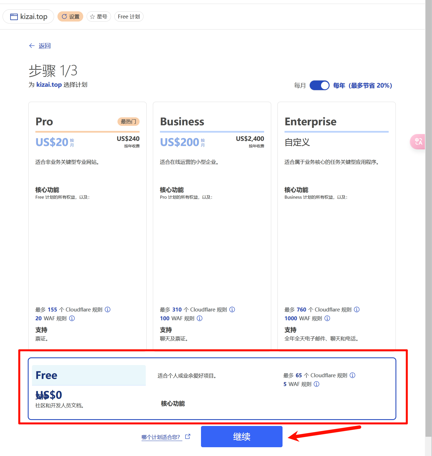Click the browser window icon beside kizai.top

[14, 17]
